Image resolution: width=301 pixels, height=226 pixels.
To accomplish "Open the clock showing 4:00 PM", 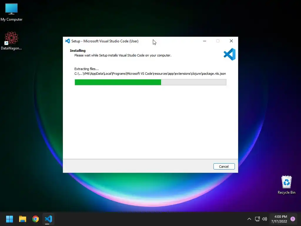I will click(279, 219).
